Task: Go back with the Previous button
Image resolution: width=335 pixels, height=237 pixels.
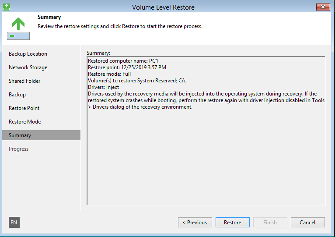Action: pyautogui.click(x=195, y=223)
